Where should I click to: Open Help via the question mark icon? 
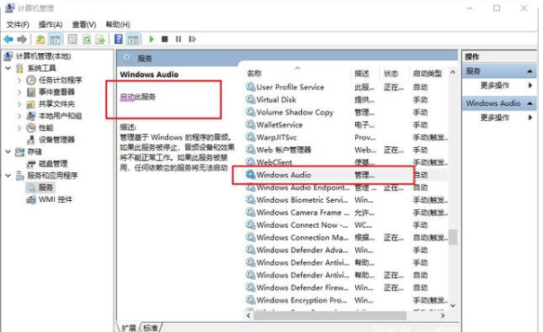119,39
